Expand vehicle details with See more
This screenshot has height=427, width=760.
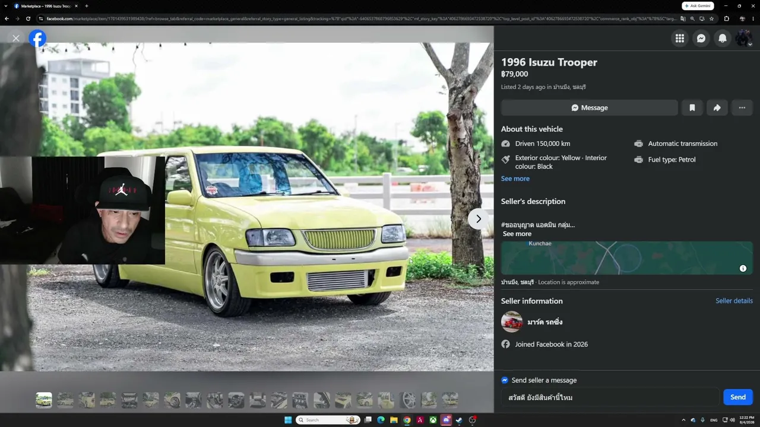click(515, 179)
